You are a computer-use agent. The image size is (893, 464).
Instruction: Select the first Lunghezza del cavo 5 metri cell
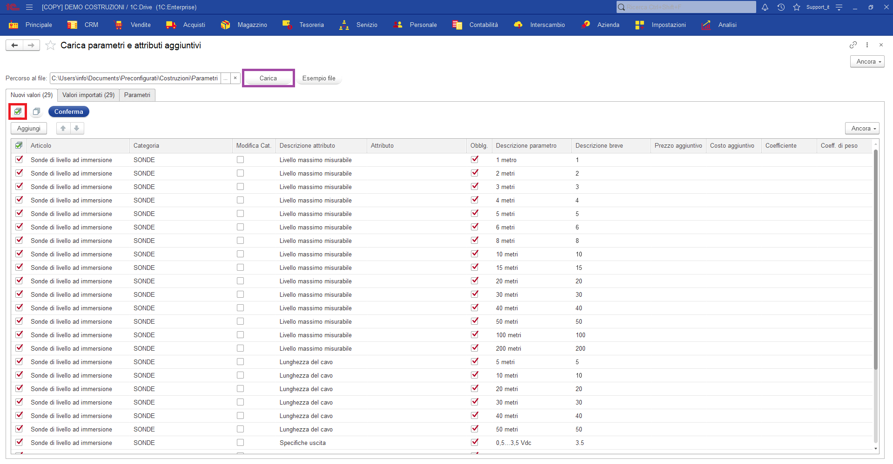point(531,362)
